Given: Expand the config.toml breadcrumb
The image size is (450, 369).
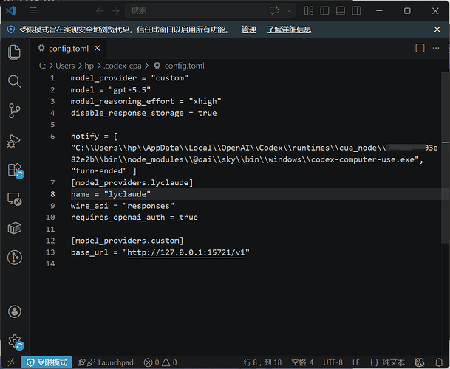Looking at the screenshot, I should point(184,66).
